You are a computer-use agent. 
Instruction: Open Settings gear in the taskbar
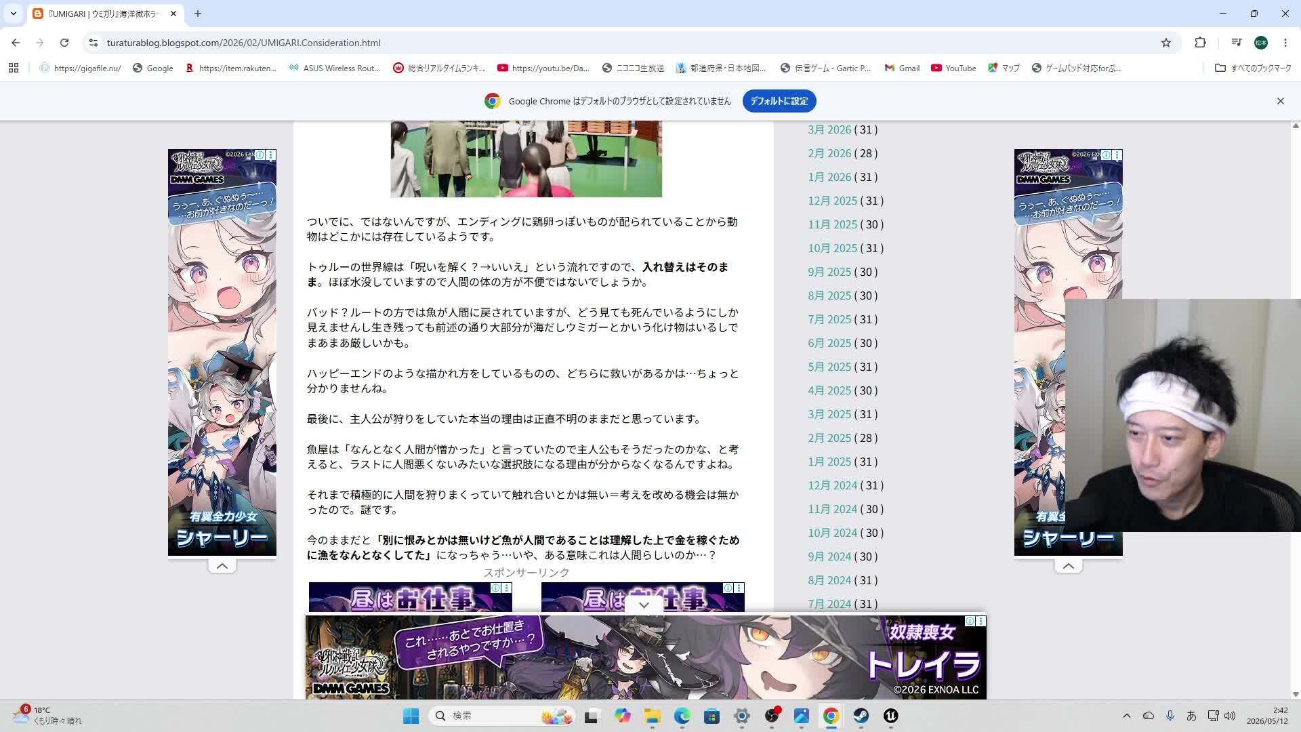click(742, 716)
